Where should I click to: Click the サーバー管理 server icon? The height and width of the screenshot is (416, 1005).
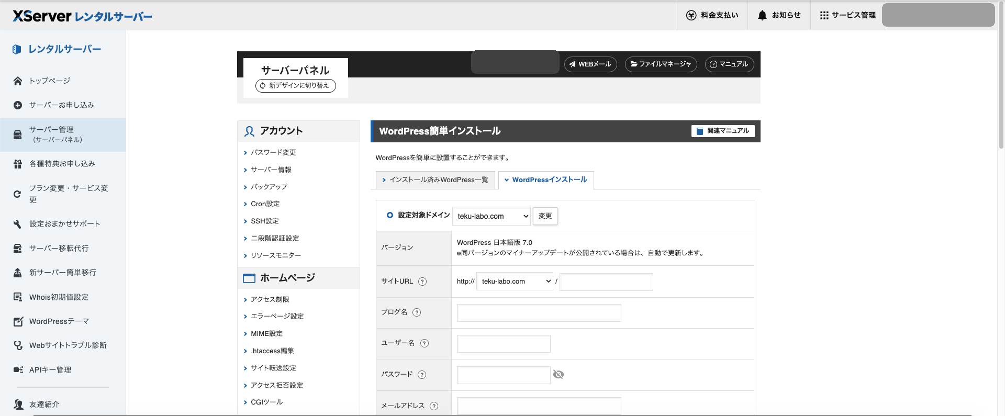click(x=18, y=135)
